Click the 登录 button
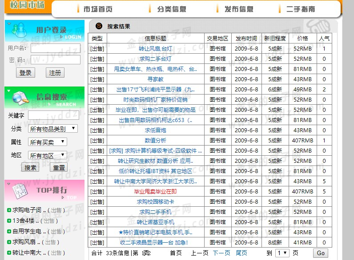This screenshot has height=260, width=354. tap(25, 73)
